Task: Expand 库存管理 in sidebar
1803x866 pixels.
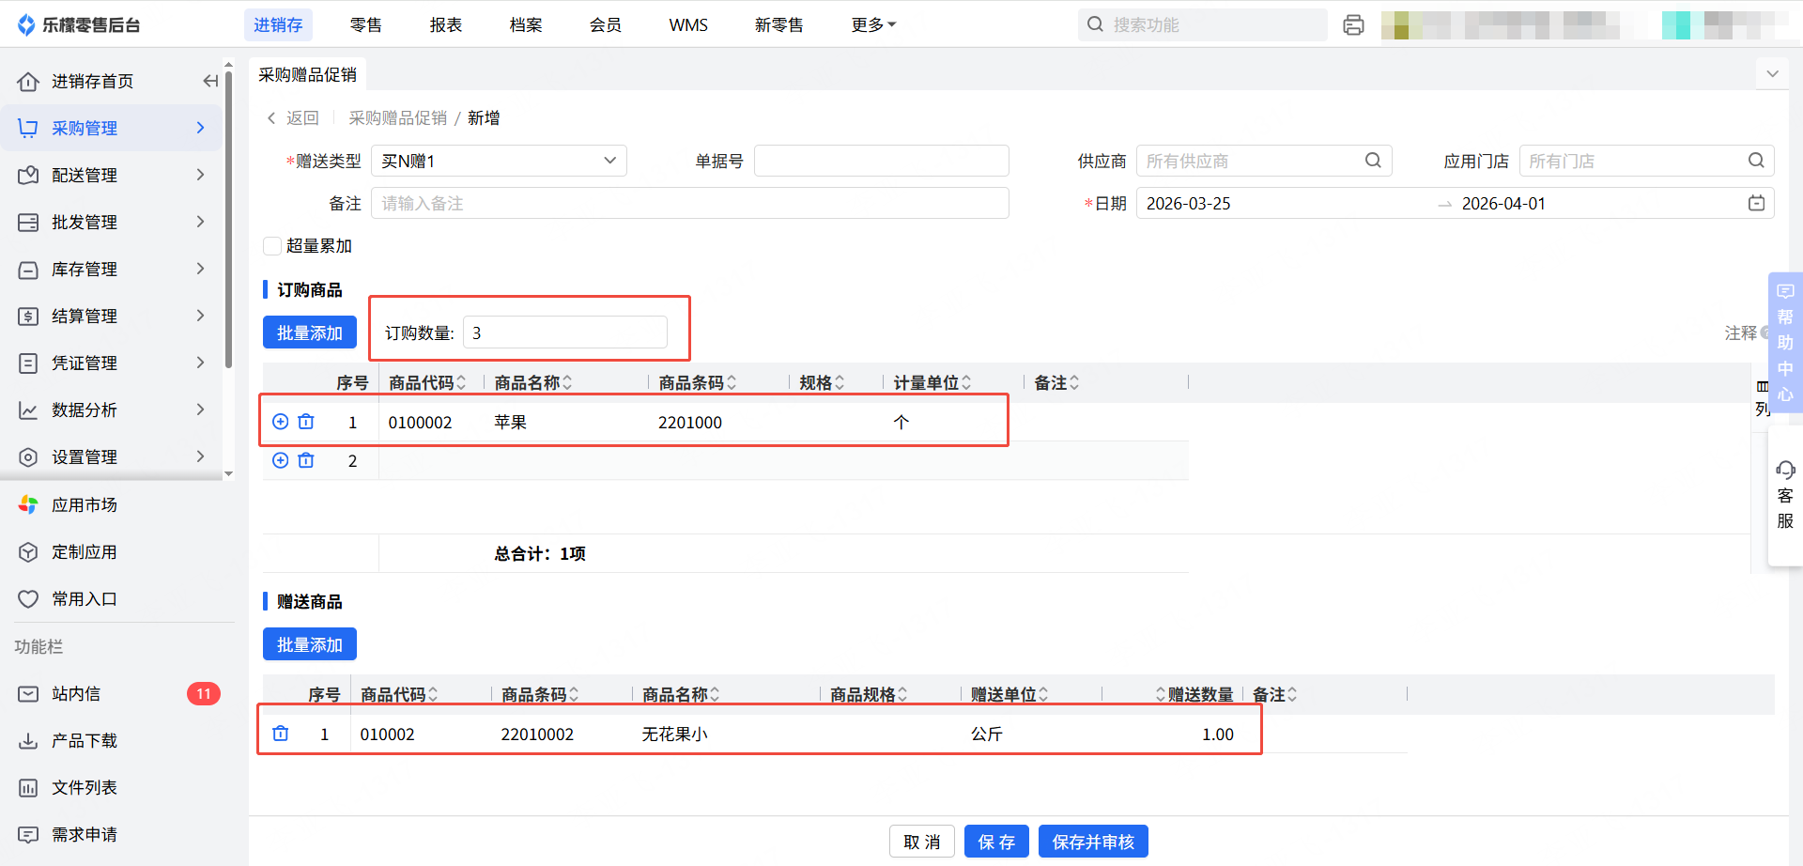Action: (113, 269)
